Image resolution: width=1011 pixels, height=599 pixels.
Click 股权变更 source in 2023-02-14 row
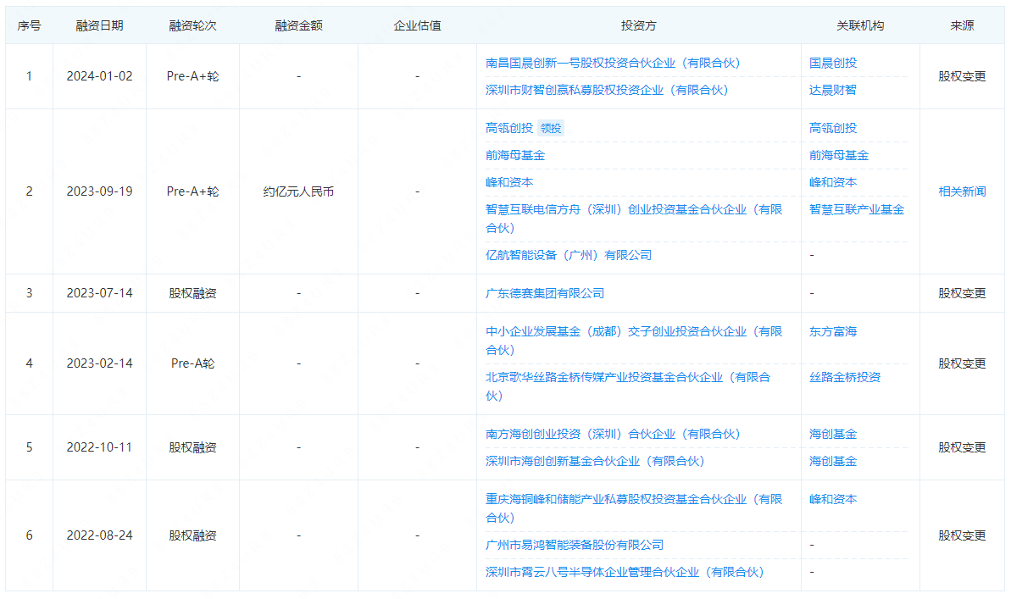(962, 363)
